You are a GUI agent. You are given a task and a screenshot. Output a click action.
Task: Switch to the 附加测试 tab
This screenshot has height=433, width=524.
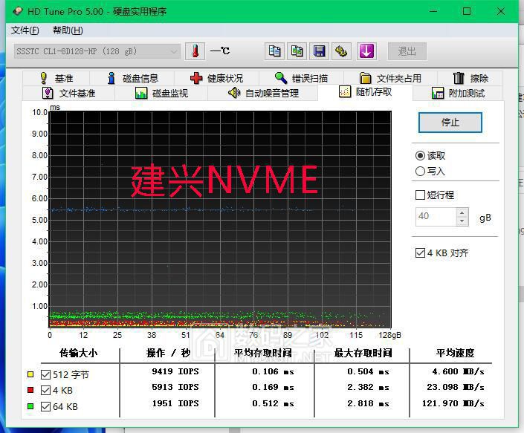[458, 93]
